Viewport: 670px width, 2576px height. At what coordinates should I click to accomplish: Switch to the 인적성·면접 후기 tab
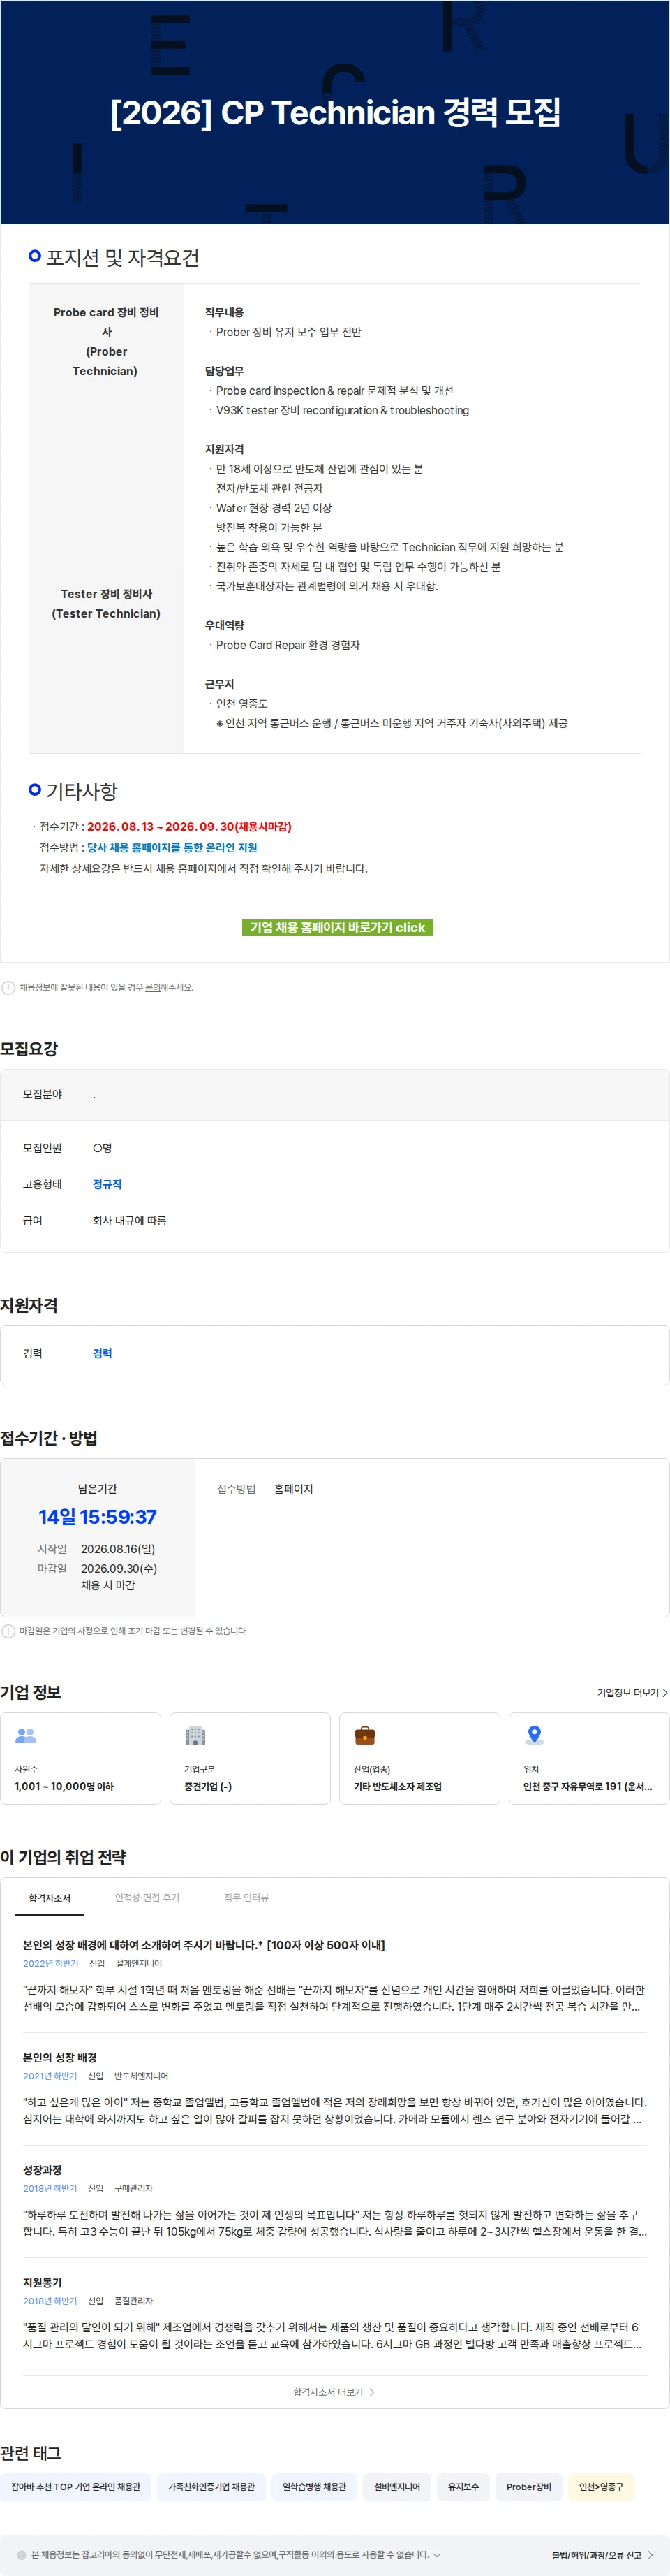coord(147,1898)
